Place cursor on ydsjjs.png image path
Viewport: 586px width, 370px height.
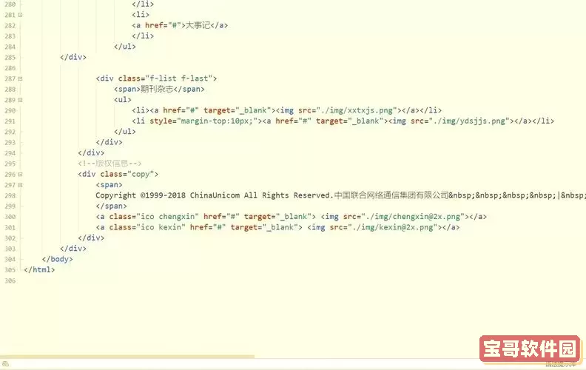(x=469, y=121)
